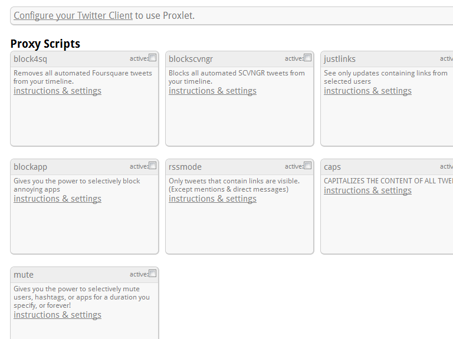Click blockscvngr instructions & settings link

pos(212,91)
